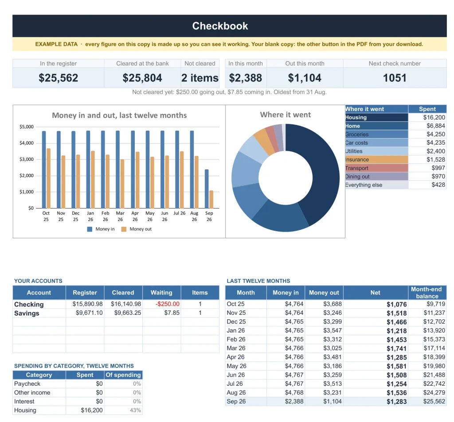The height and width of the screenshot is (422, 454).
Task: Select the Items column header
Action: click(200, 292)
